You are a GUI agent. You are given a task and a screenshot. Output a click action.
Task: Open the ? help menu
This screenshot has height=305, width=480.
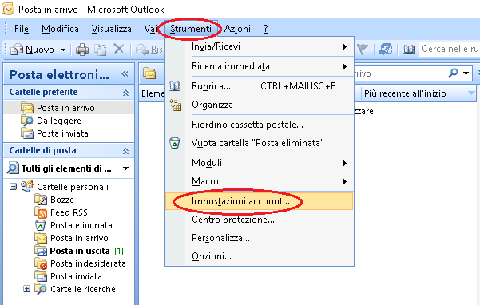point(265,29)
